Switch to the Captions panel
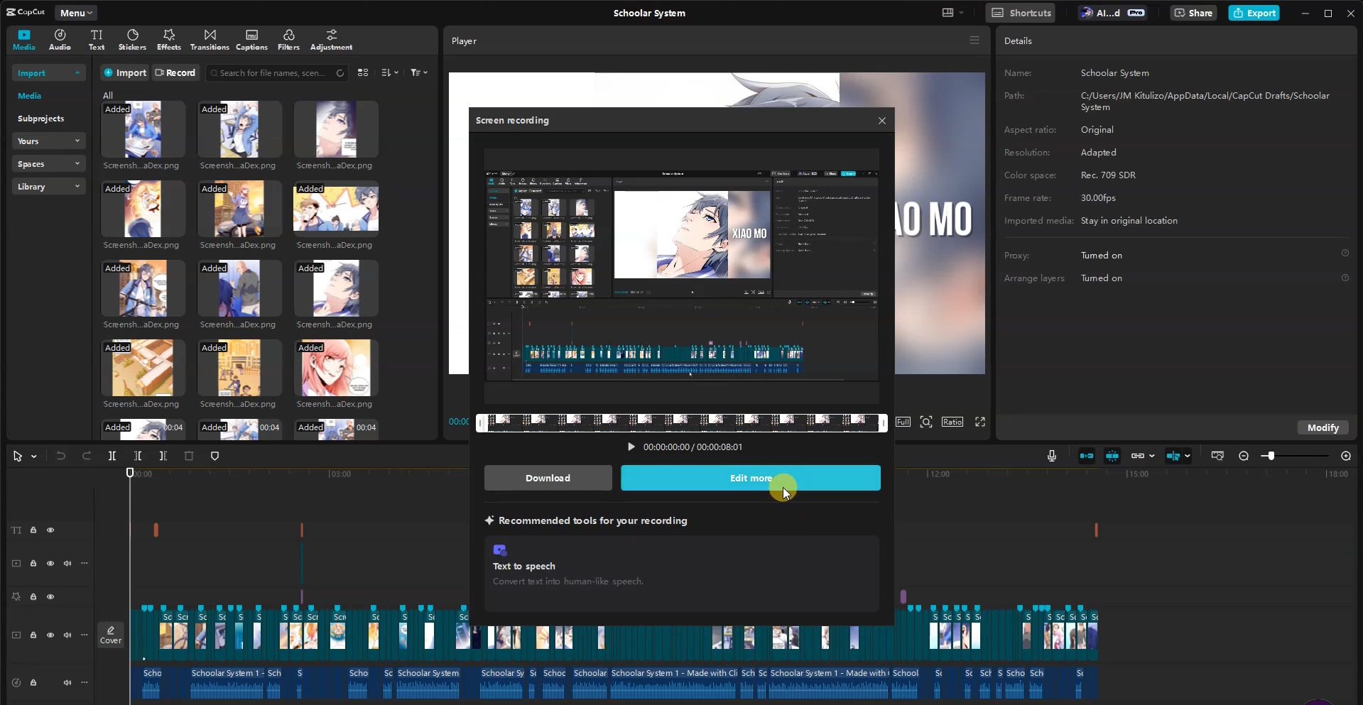The image size is (1363, 705). 251,39
